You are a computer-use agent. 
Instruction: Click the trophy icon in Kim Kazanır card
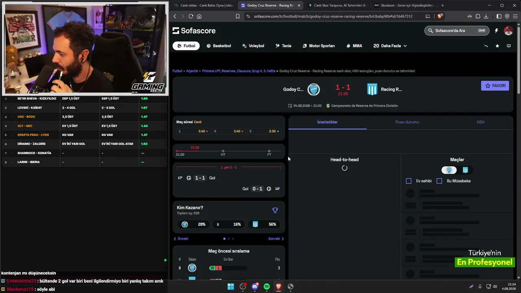[275, 210]
